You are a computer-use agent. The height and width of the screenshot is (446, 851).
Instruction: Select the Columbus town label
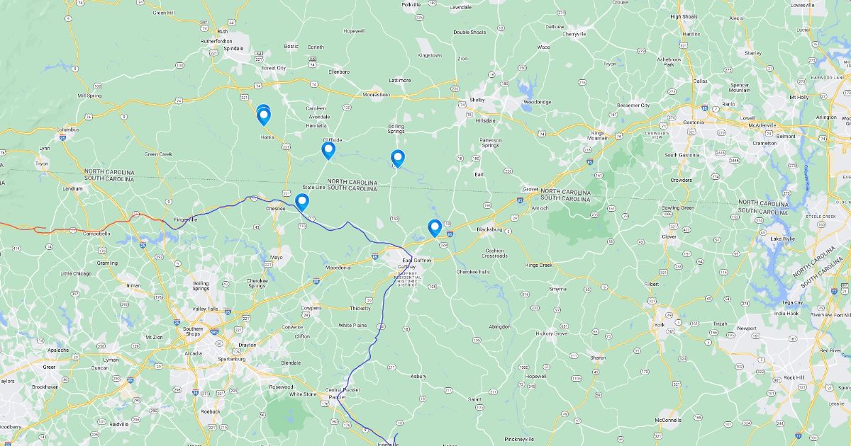(68, 130)
